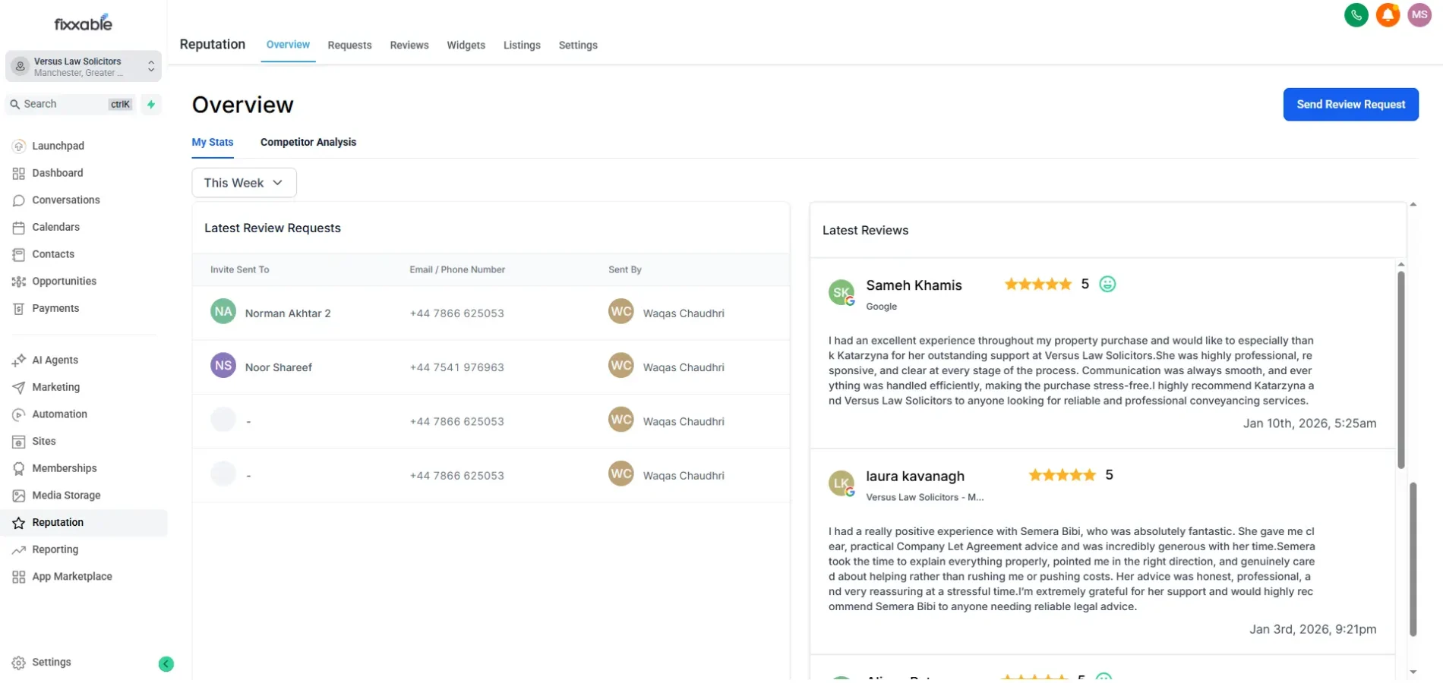
Task: Expand the location switcher chevron
Action: tap(151, 71)
